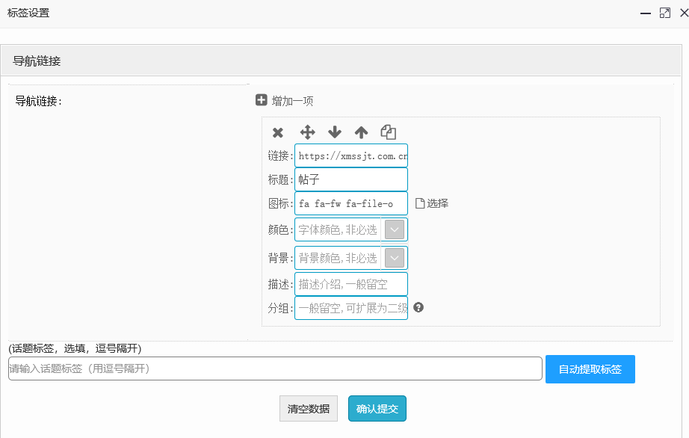This screenshot has width=689, height=438.
Task: Open the background color dropdown arrow
Action: coord(395,258)
